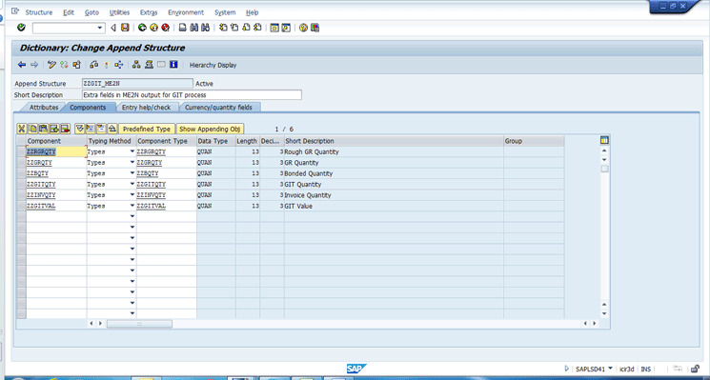
Task: Select the ZZGITVAL row selector
Action: pyautogui.click(x=21, y=206)
